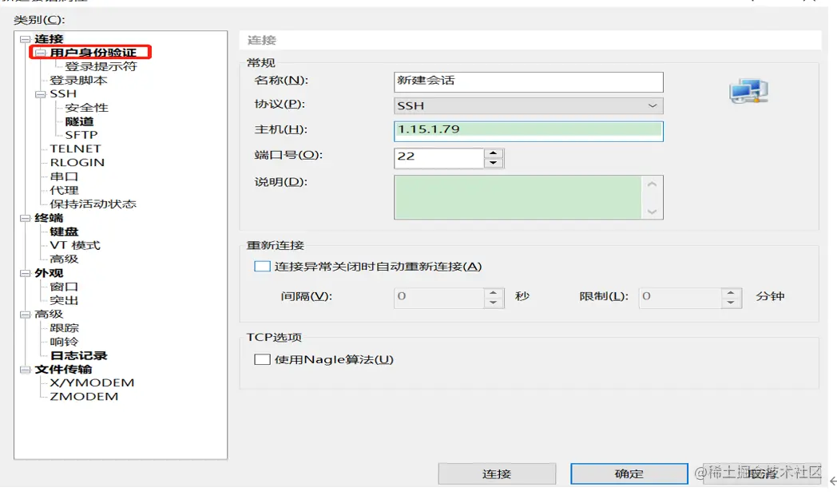This screenshot has height=495, width=837.
Task: Select 安全性 under SSH
Action: pyautogui.click(x=86, y=108)
